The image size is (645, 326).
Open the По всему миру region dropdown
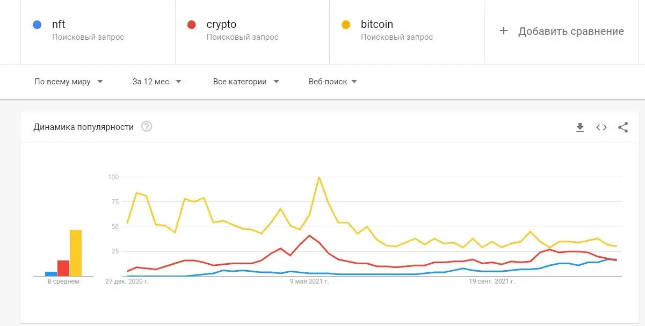68,82
